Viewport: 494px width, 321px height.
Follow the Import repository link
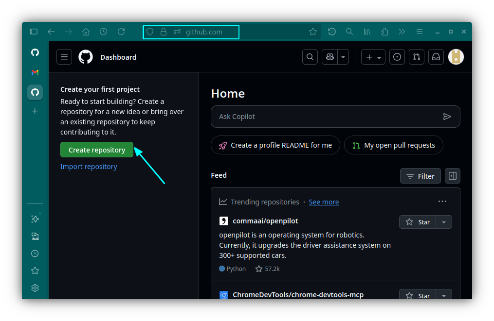tap(89, 166)
